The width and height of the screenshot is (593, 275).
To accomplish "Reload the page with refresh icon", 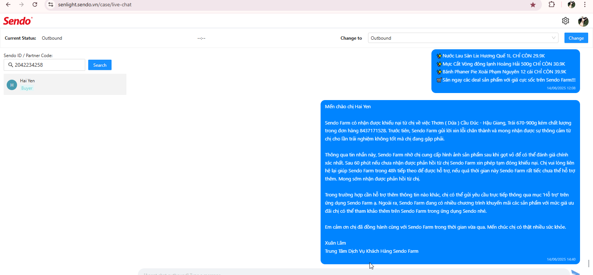I will pos(35,4).
